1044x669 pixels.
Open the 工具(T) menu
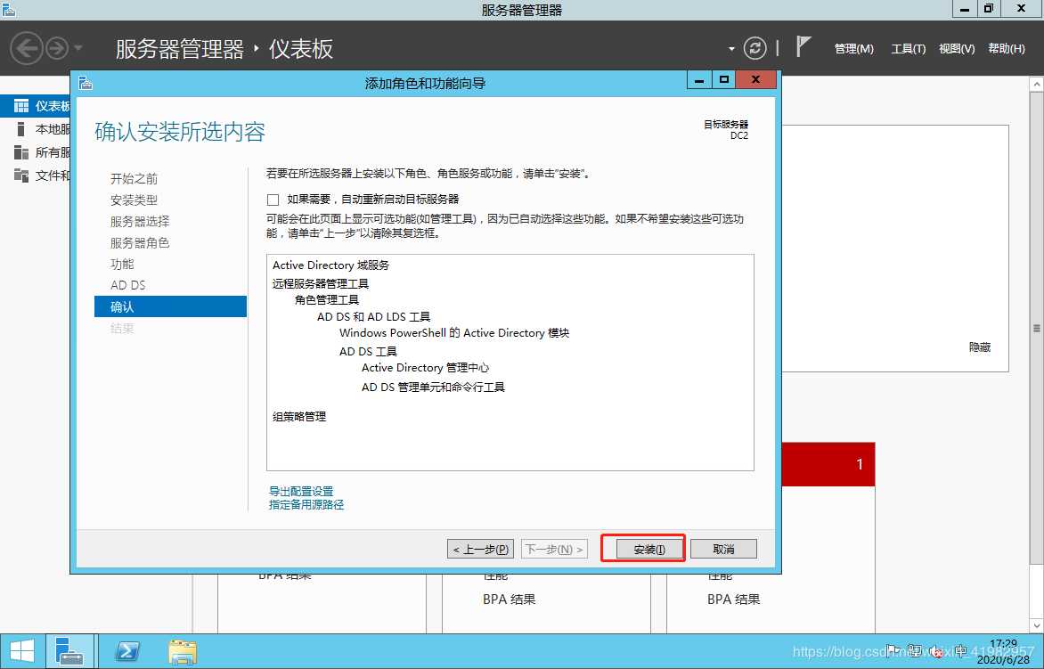(x=909, y=49)
